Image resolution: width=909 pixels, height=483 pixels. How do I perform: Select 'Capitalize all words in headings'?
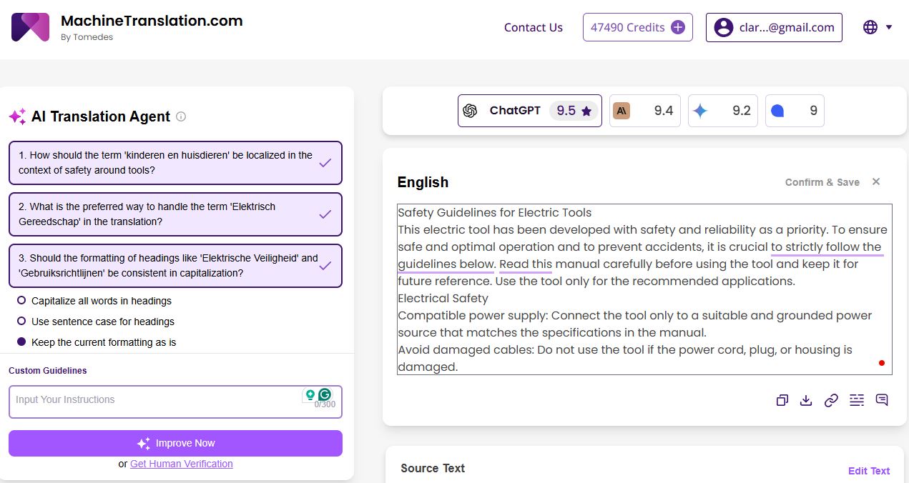tap(21, 301)
